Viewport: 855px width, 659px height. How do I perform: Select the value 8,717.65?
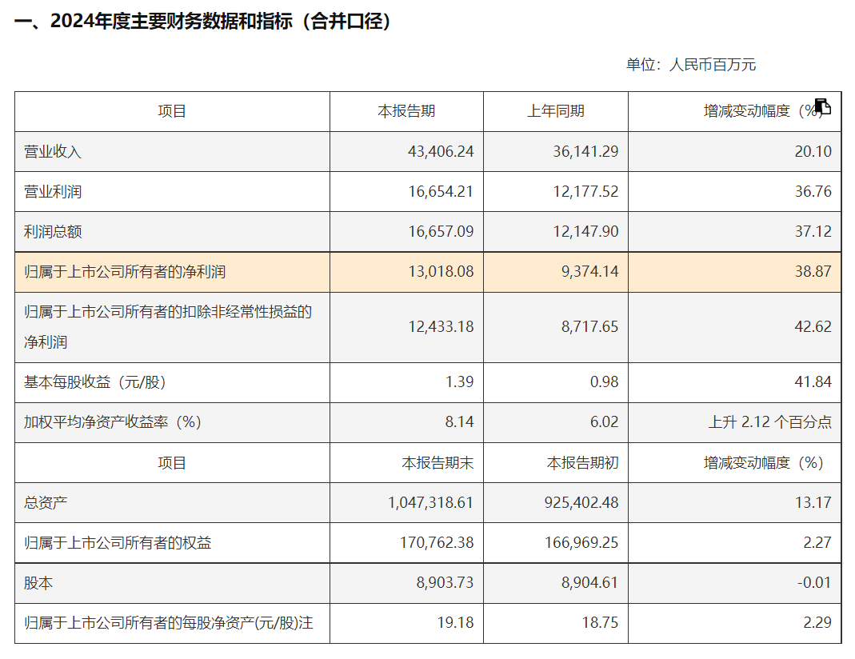(x=590, y=327)
